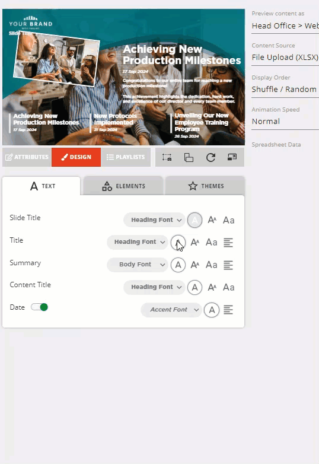Screen dimensions: 319x464
Task: Open the Attributes section
Action: tap(27, 157)
